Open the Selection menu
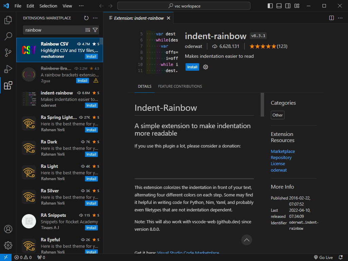The width and height of the screenshot is (348, 261). click(48, 6)
